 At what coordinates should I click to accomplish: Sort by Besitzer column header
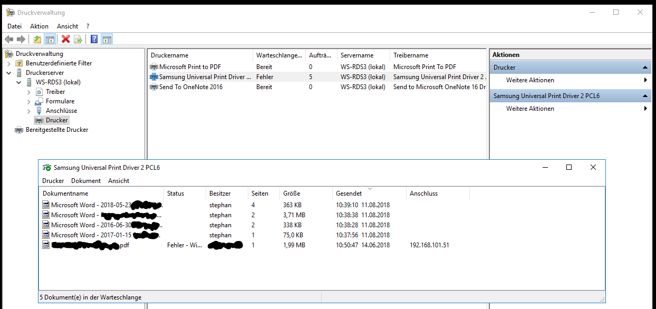[227, 194]
